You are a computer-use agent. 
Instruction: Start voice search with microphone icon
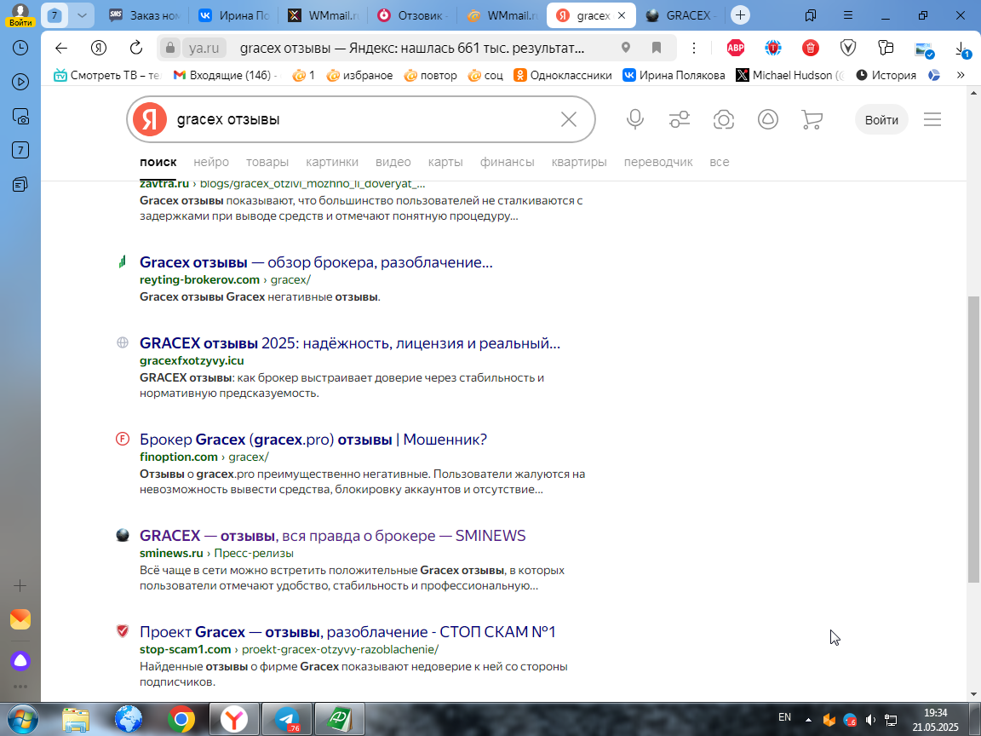(x=635, y=119)
